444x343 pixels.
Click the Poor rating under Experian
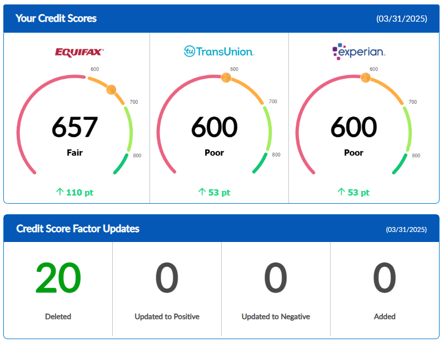pos(353,153)
